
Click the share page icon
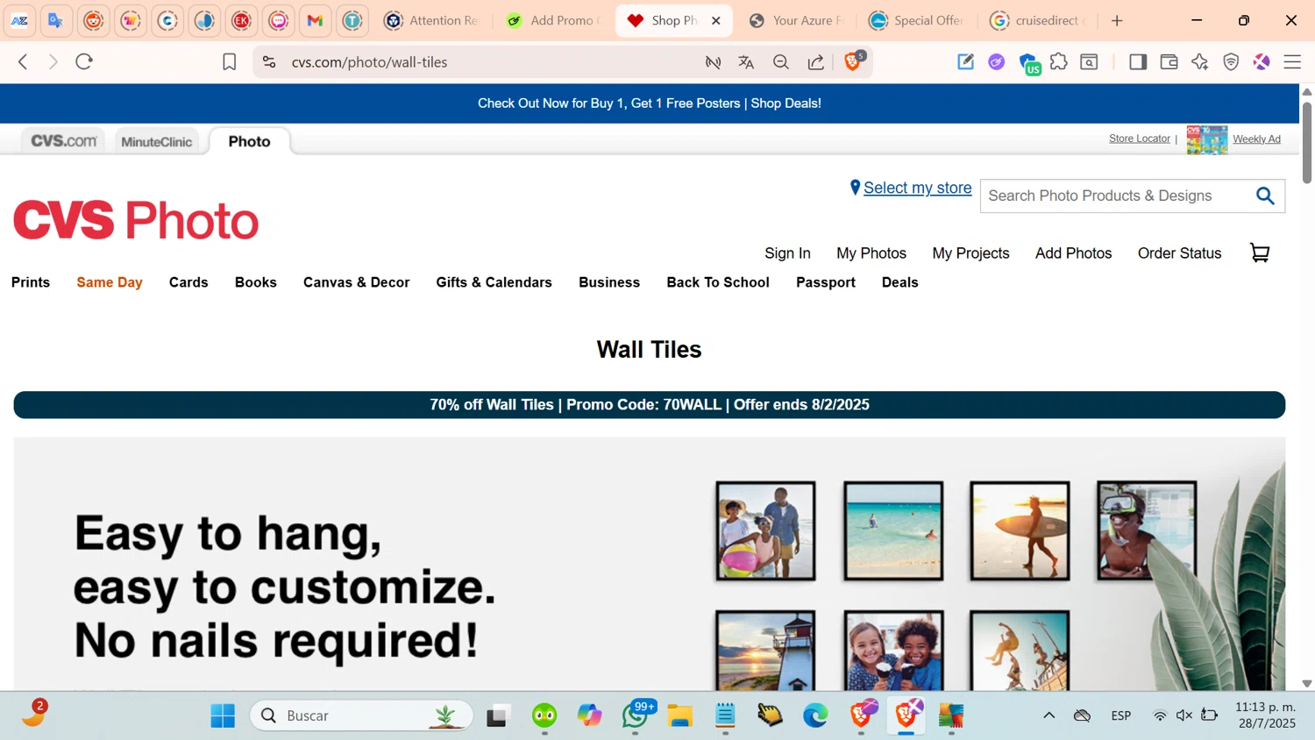(816, 62)
